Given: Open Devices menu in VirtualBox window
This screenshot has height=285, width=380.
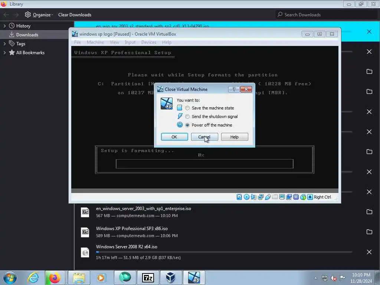Looking at the screenshot, I should coord(148,42).
